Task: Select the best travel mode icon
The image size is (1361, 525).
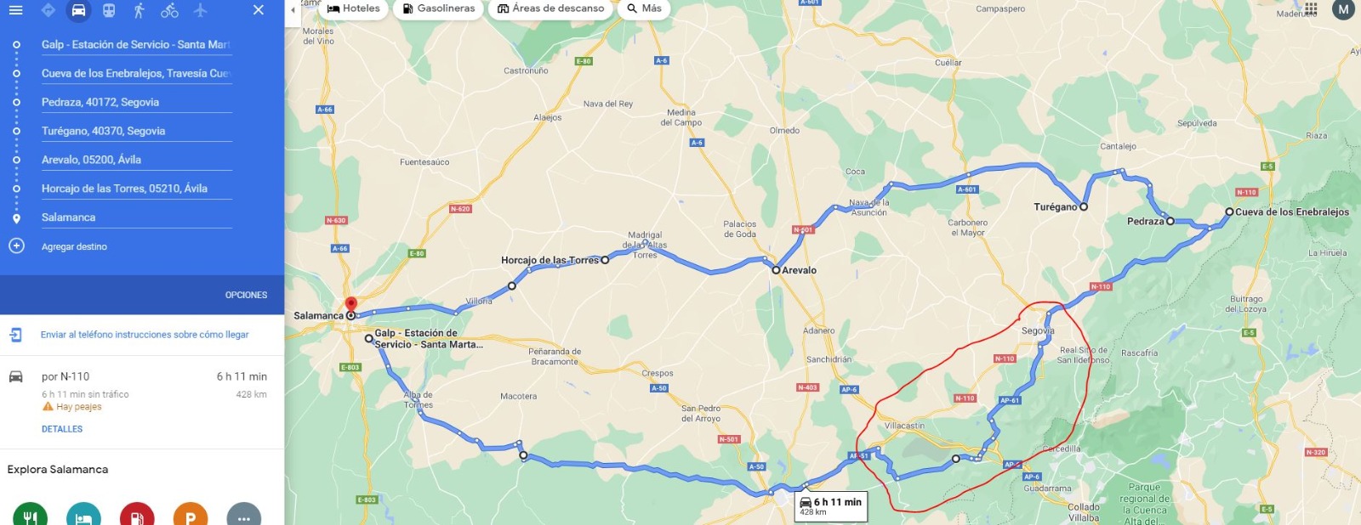Action: pos(48,10)
